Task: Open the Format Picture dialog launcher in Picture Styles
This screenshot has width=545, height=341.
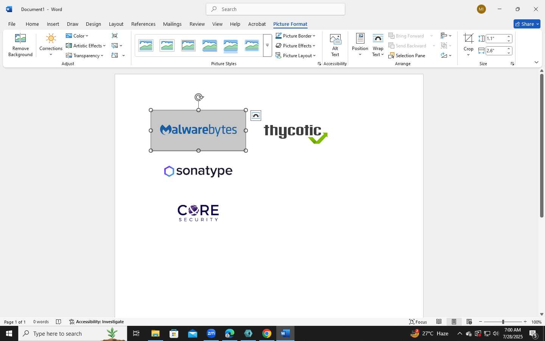Action: (x=319, y=64)
